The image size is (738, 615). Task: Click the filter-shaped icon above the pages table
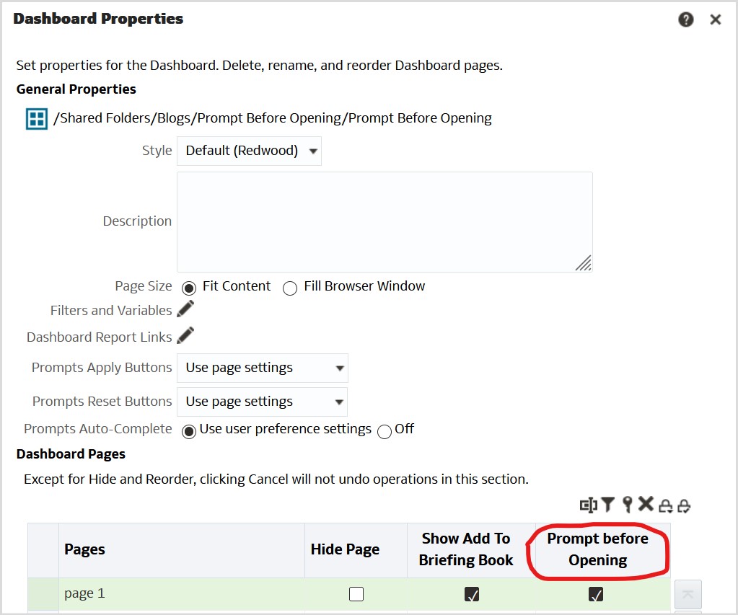tap(608, 505)
